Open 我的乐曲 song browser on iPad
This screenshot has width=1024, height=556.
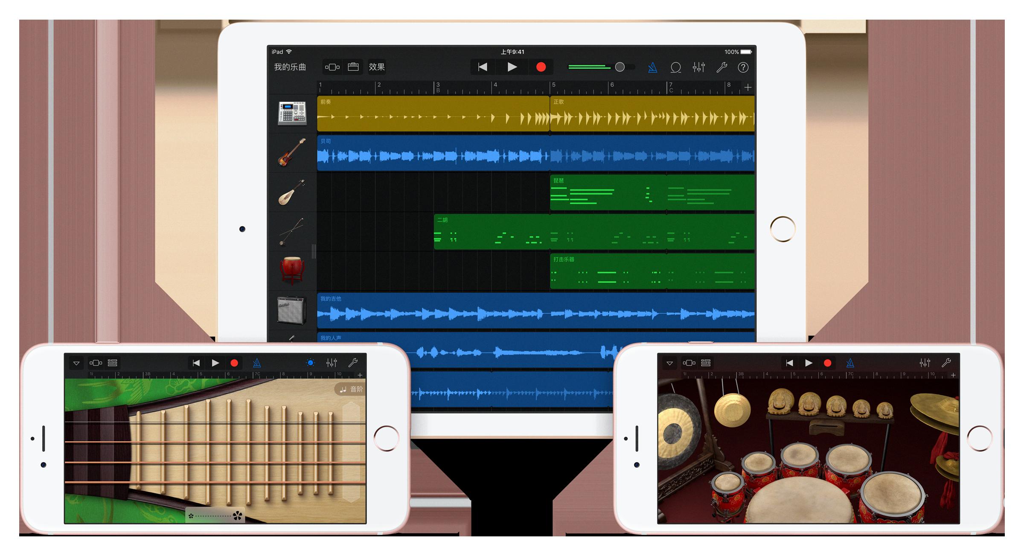click(290, 67)
